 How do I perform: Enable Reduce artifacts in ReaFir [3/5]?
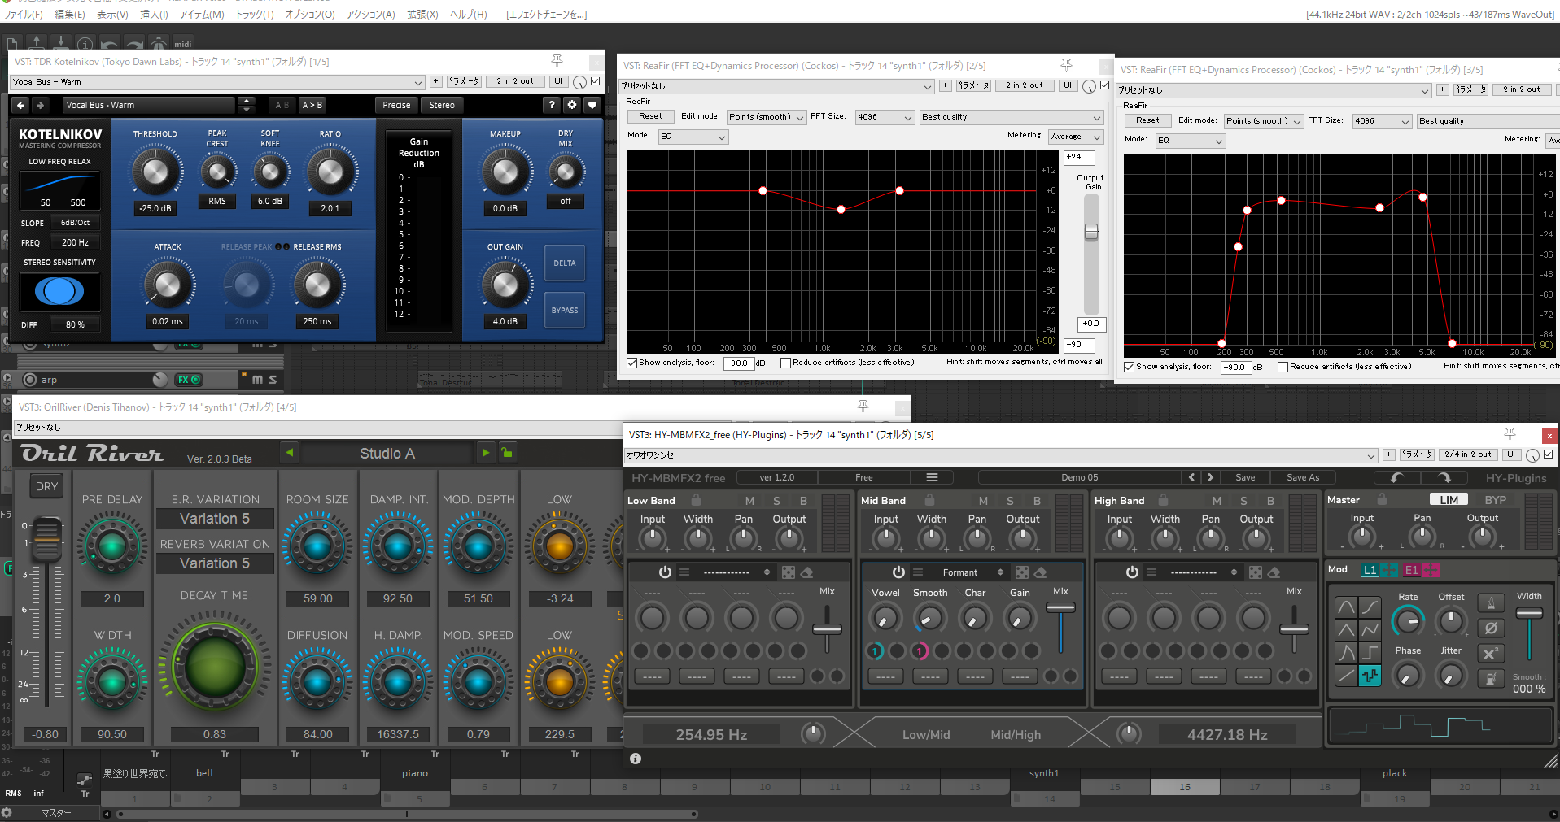coord(1283,367)
